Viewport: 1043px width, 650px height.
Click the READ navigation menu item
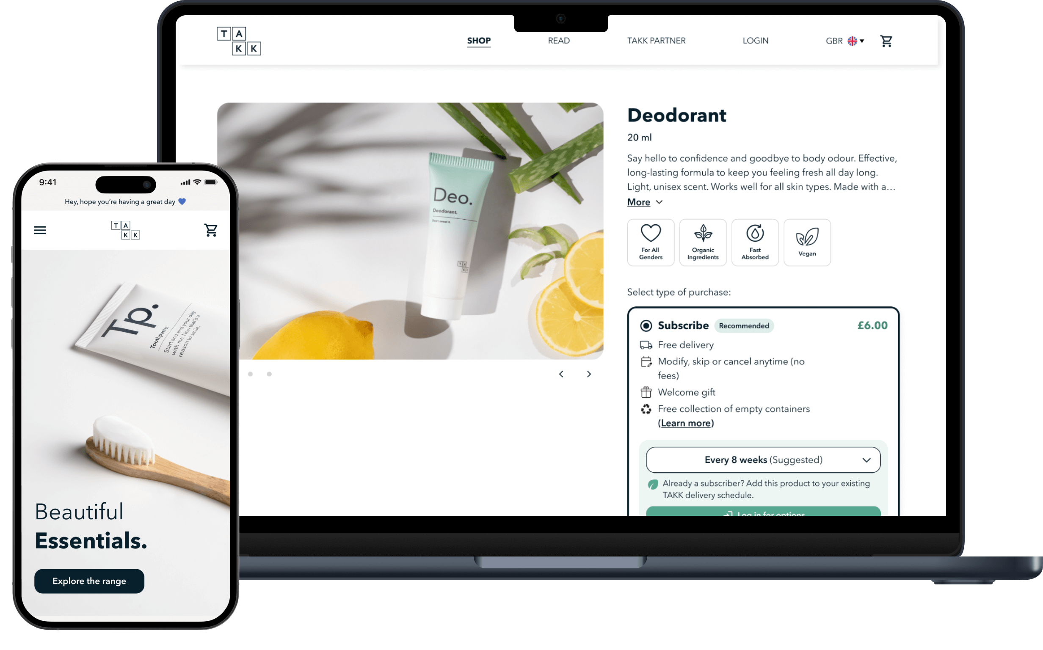(x=558, y=41)
